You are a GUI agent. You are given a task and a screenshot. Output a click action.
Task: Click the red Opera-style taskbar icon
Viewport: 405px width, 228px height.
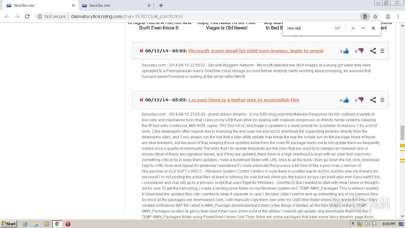(68, 224)
